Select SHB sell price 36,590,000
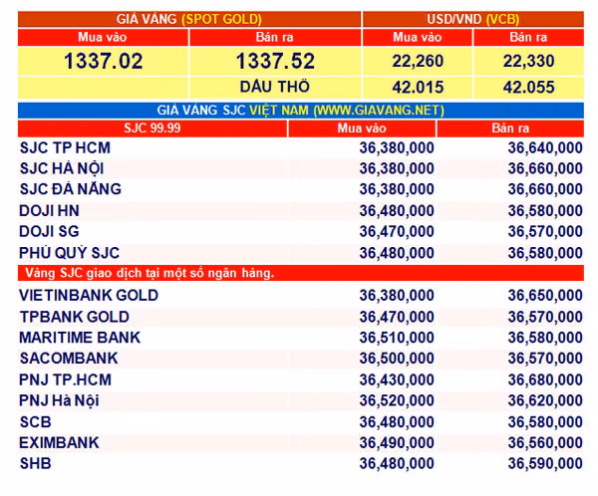 [545, 463]
